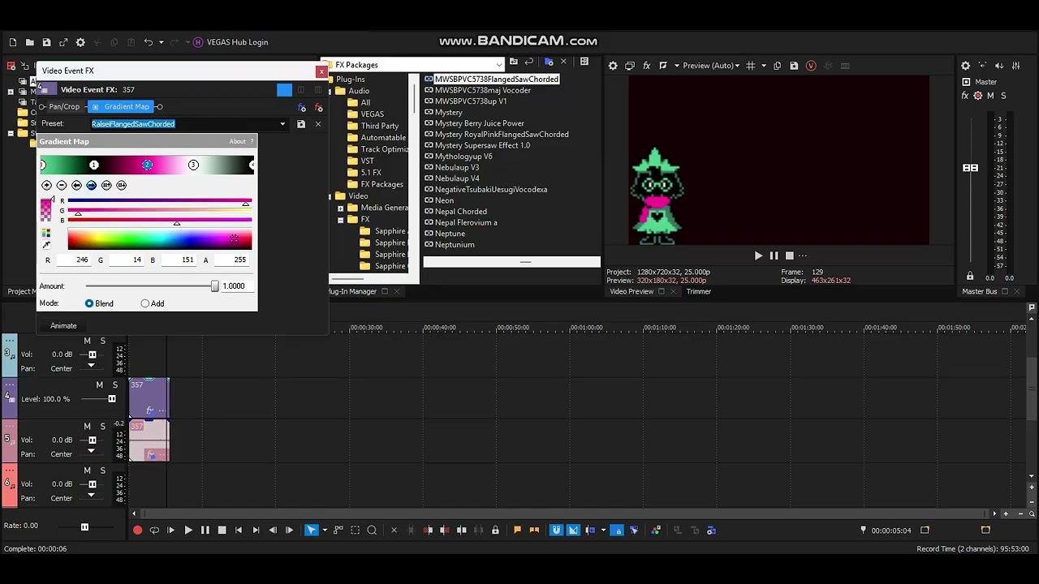Save the preset with the disk icon
Image resolution: width=1039 pixels, height=584 pixels.
[301, 124]
